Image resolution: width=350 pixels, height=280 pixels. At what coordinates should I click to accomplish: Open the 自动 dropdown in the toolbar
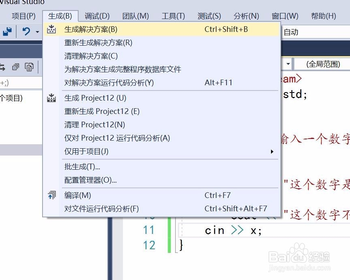(x=315, y=32)
